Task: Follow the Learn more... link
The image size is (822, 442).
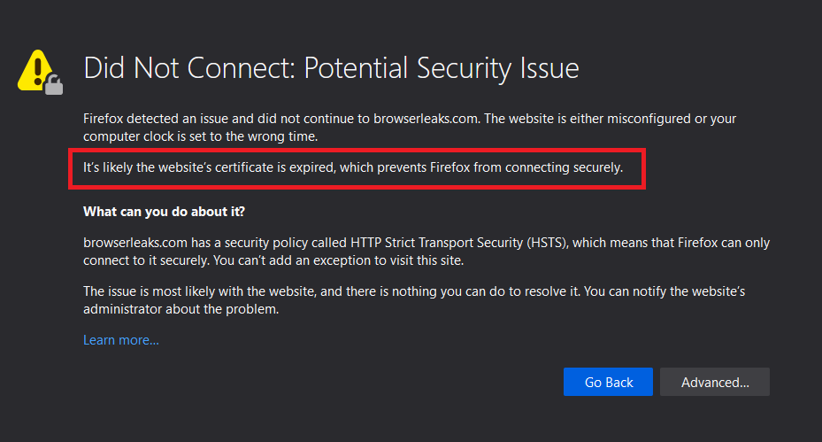Action: click(121, 340)
